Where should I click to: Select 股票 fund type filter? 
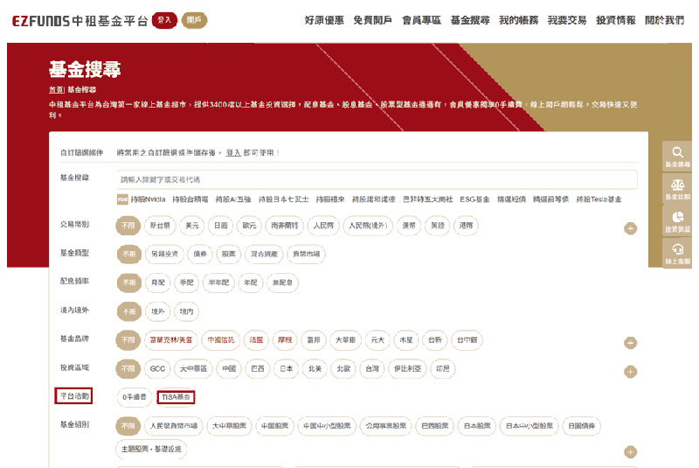pyautogui.click(x=229, y=255)
